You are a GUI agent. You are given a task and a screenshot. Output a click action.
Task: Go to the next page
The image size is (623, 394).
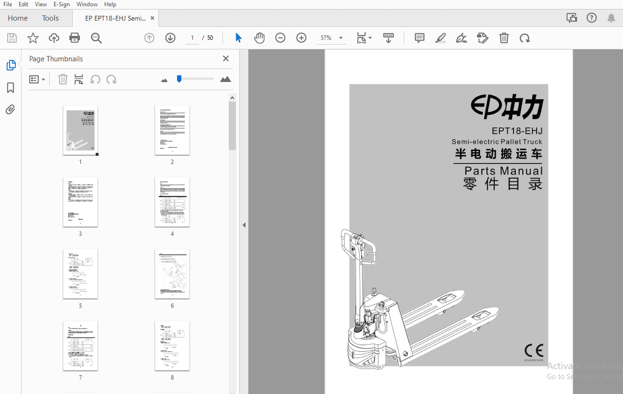[x=170, y=38]
